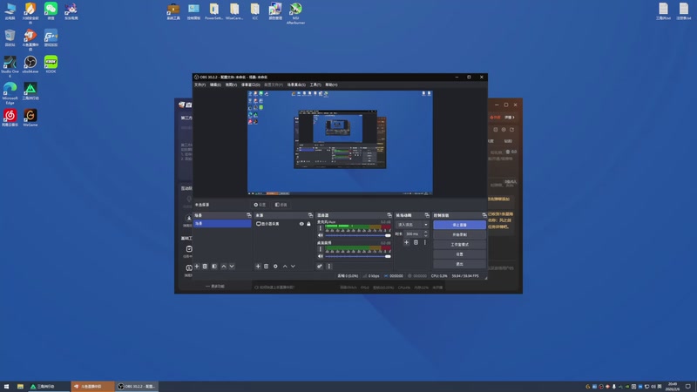
Task: Open the Windows Start menu
Action: [x=6, y=387]
